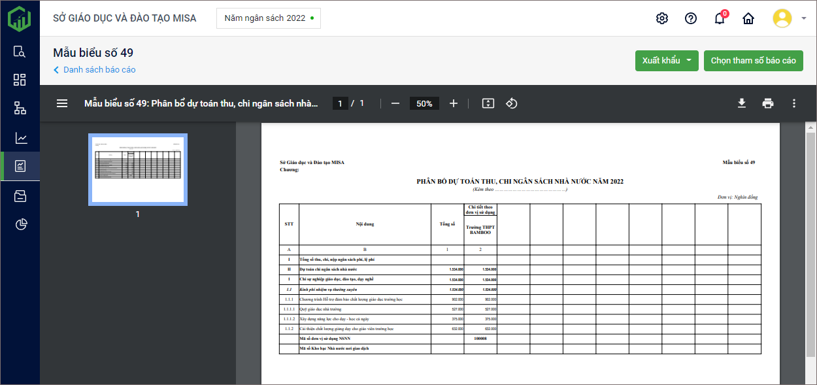
Task: Open the help question mark icon
Action: pos(691,18)
